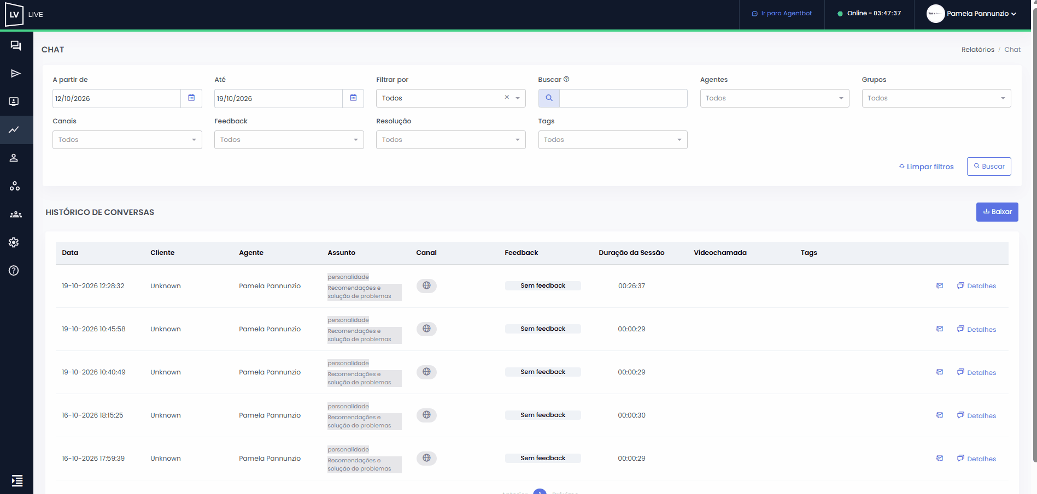Screen dimensions: 1037x494
Task: Send email for the 19-10-2026 12:28:32 conversation
Action: (x=940, y=285)
